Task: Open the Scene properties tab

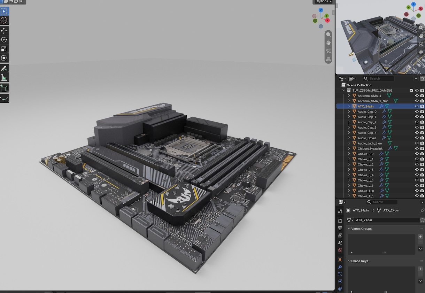Action: pos(340,242)
